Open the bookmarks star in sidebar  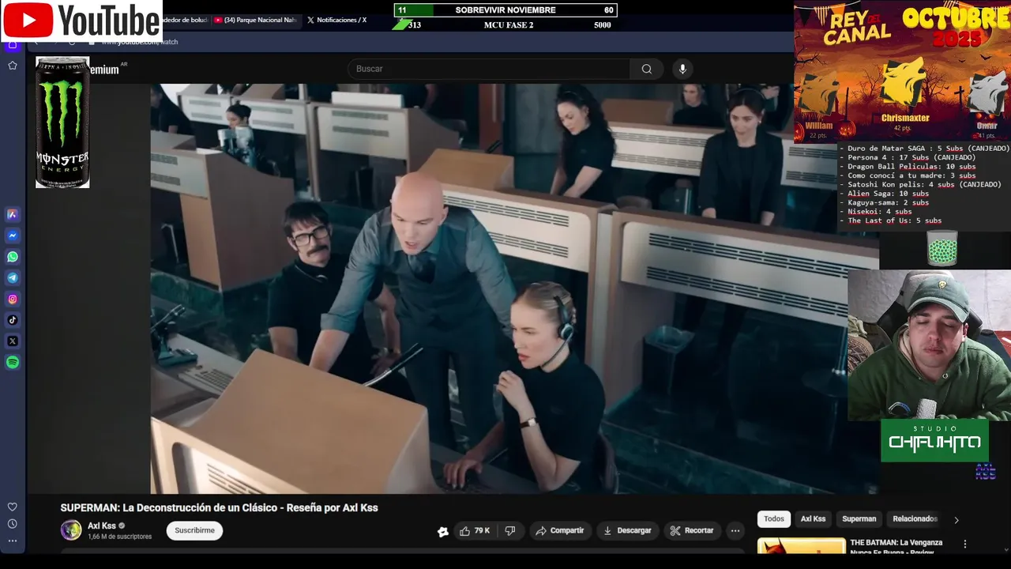pyautogui.click(x=13, y=66)
